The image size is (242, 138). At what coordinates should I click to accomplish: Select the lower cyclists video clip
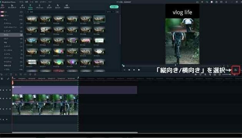click(45, 108)
